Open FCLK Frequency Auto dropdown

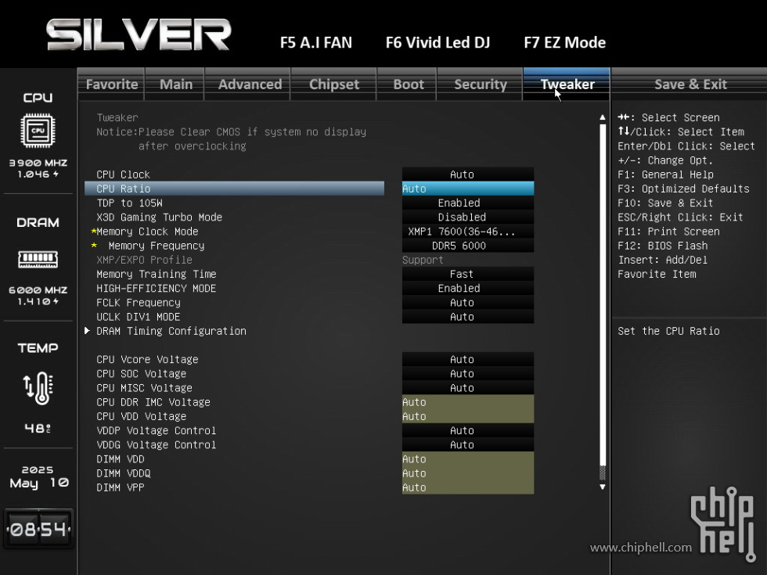click(468, 302)
